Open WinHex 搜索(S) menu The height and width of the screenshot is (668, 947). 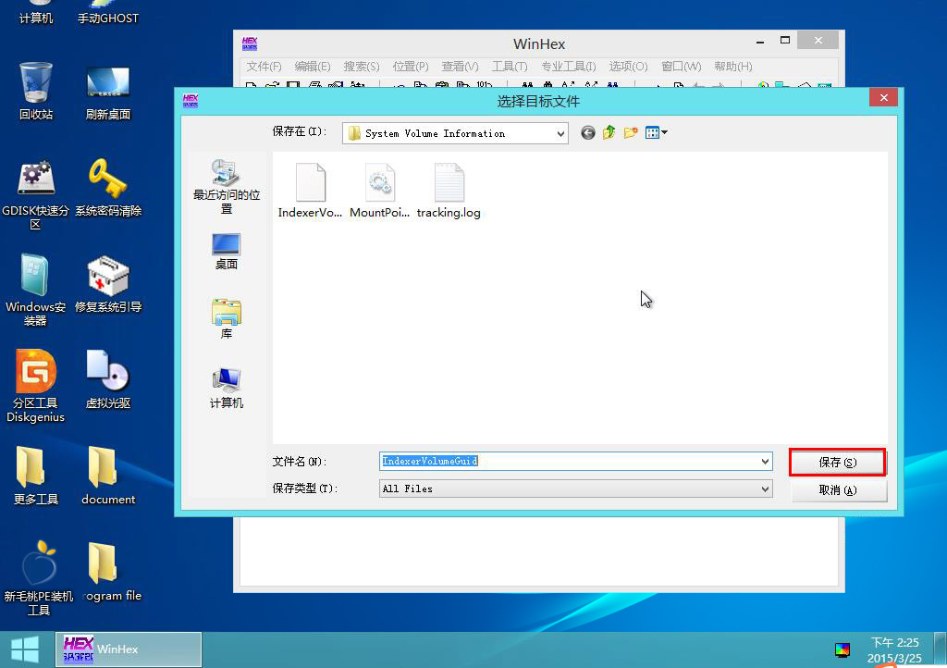362,67
